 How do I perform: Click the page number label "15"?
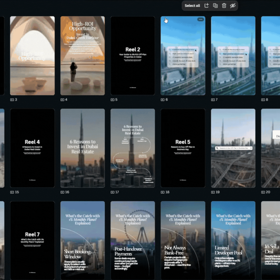[17, 192]
